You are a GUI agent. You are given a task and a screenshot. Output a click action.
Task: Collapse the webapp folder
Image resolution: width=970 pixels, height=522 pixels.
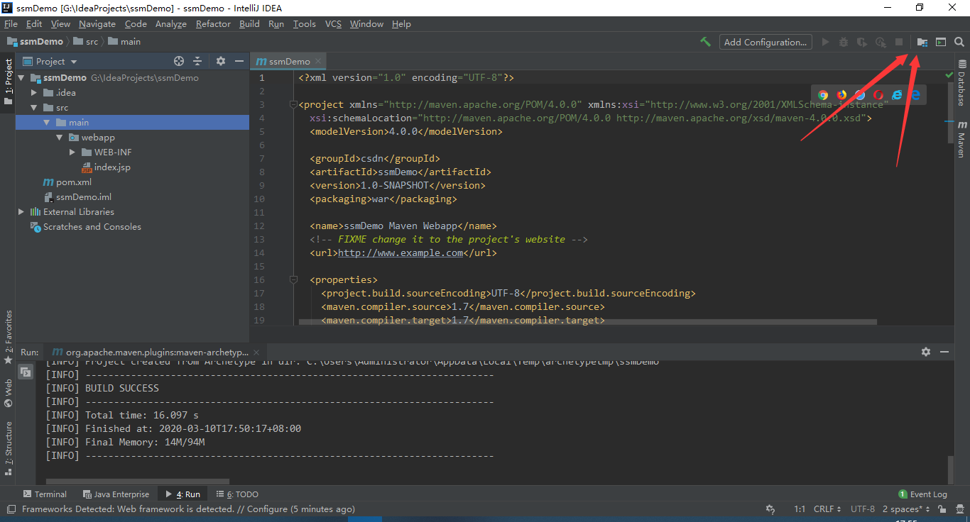[x=60, y=138]
